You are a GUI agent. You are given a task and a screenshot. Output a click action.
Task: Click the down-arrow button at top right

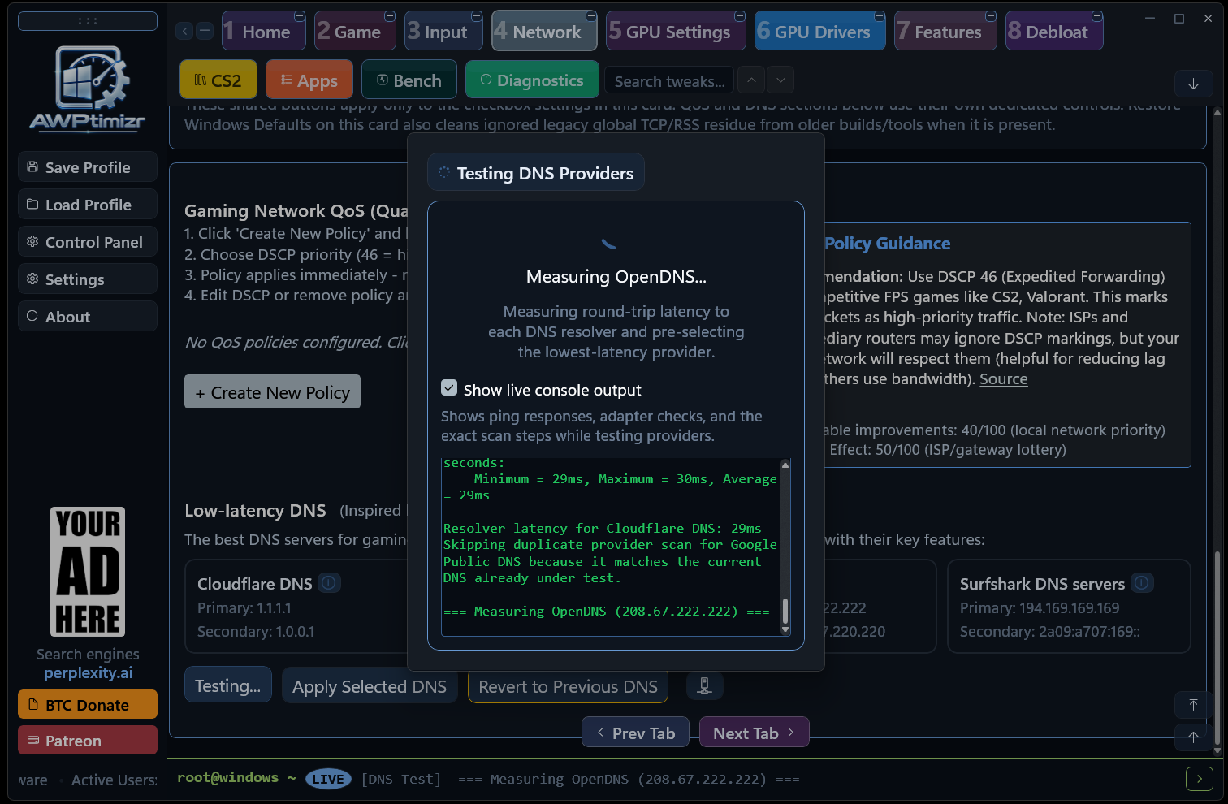point(1193,84)
